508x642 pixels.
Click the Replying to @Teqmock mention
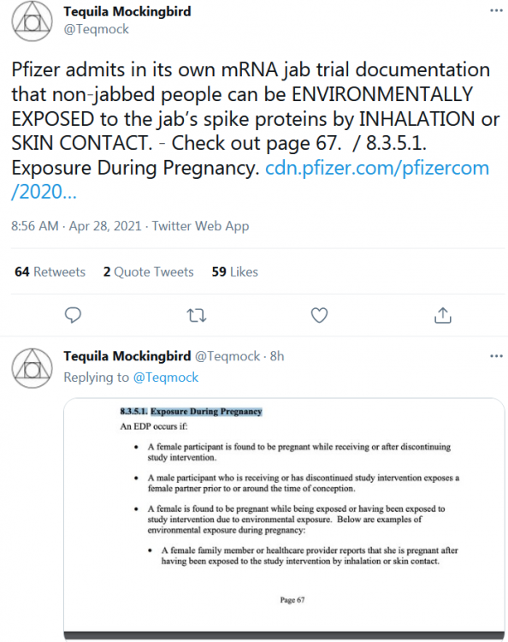tap(166, 377)
